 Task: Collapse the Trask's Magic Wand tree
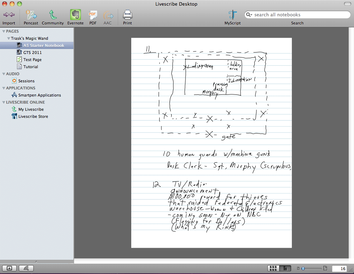click(x=9, y=38)
